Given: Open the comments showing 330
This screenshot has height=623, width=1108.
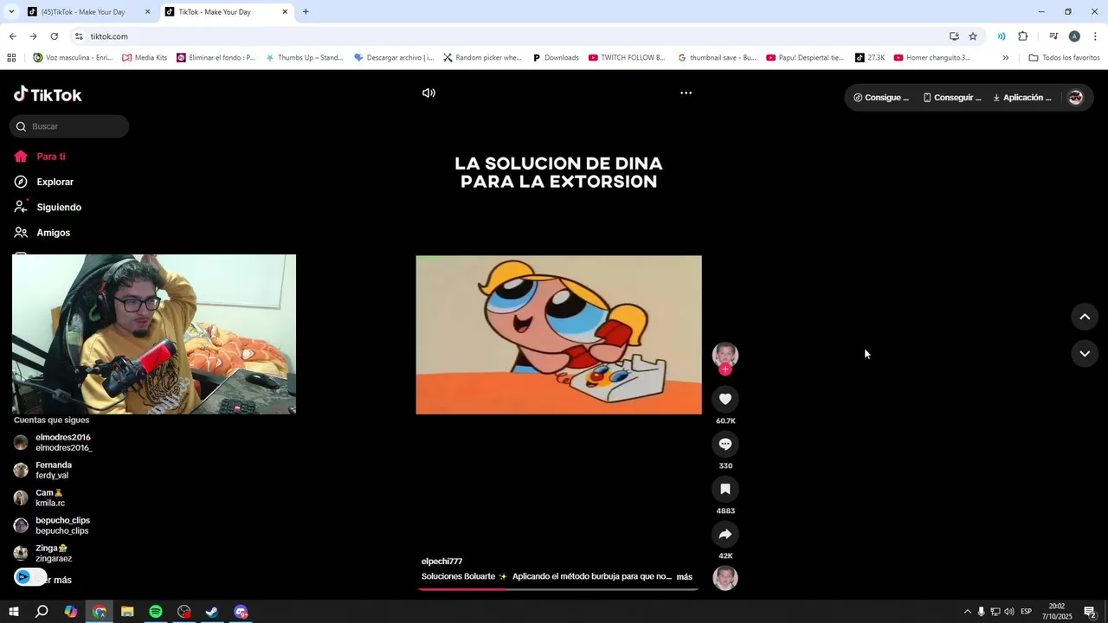Looking at the screenshot, I should tap(725, 444).
